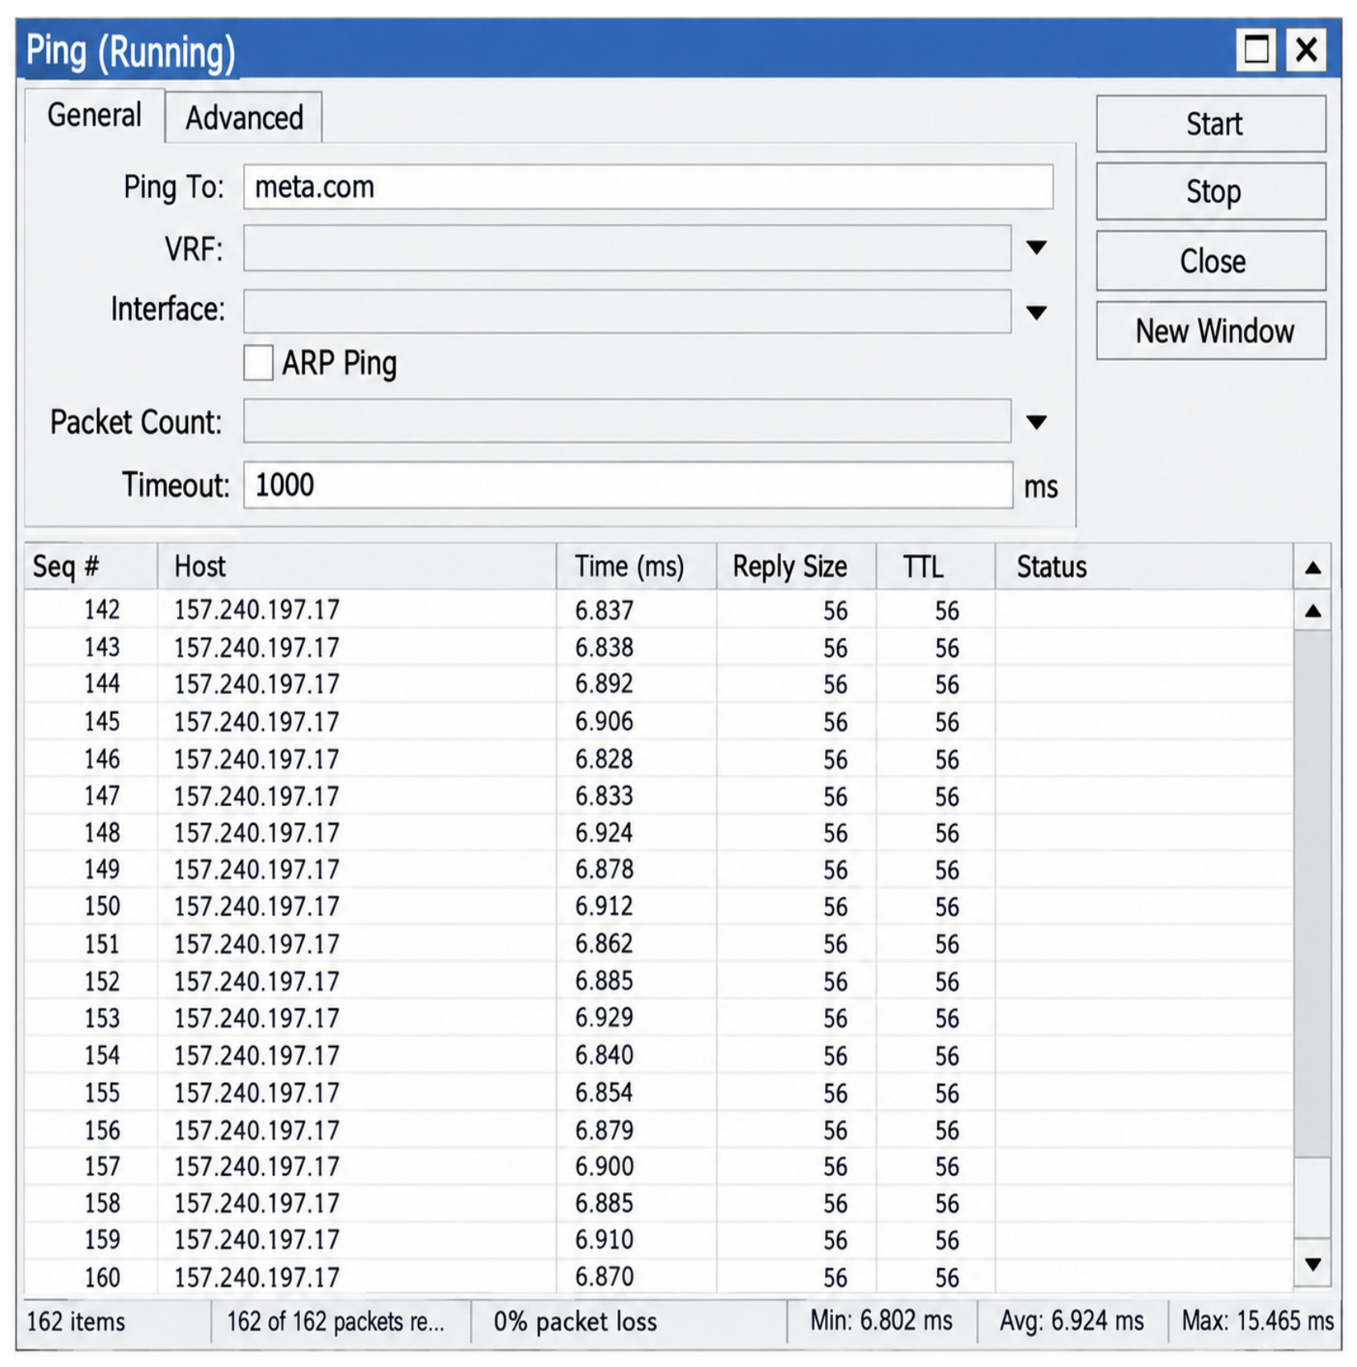The width and height of the screenshot is (1357, 1367).
Task: Select the row with Seq 157
Action: pyautogui.click(x=658, y=1166)
